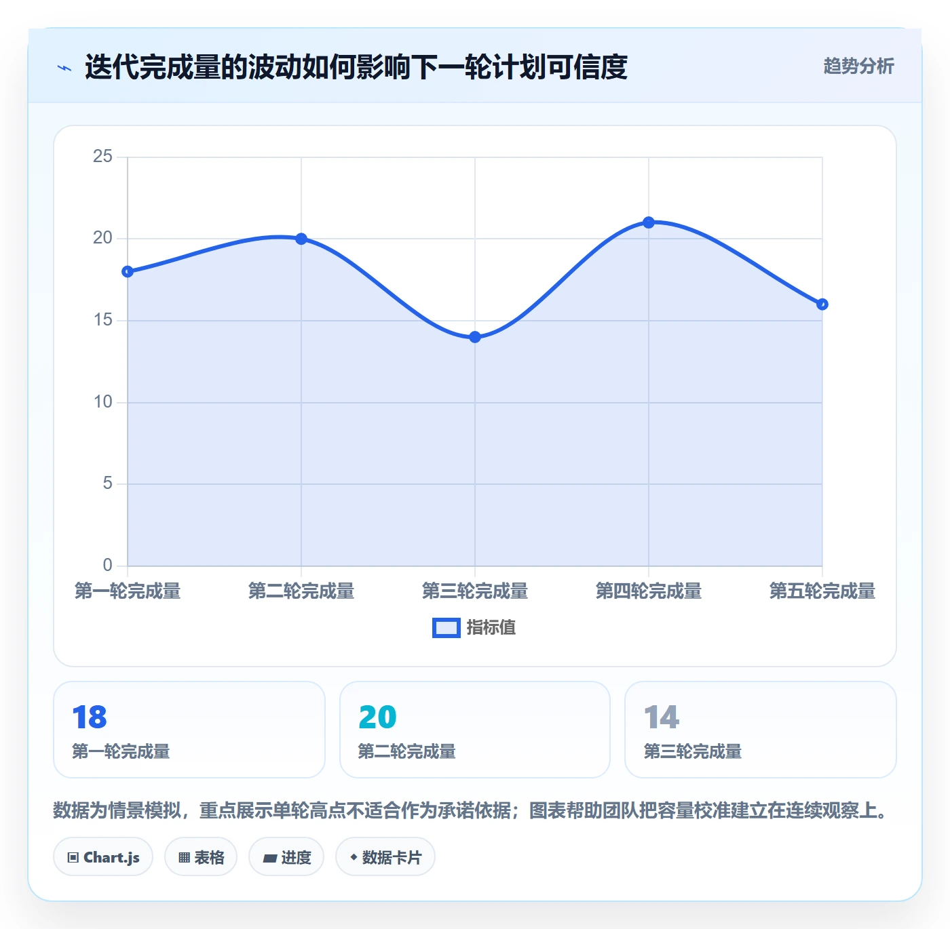
Task: Click the lightning bolt icon beside the title
Action: pos(64,68)
